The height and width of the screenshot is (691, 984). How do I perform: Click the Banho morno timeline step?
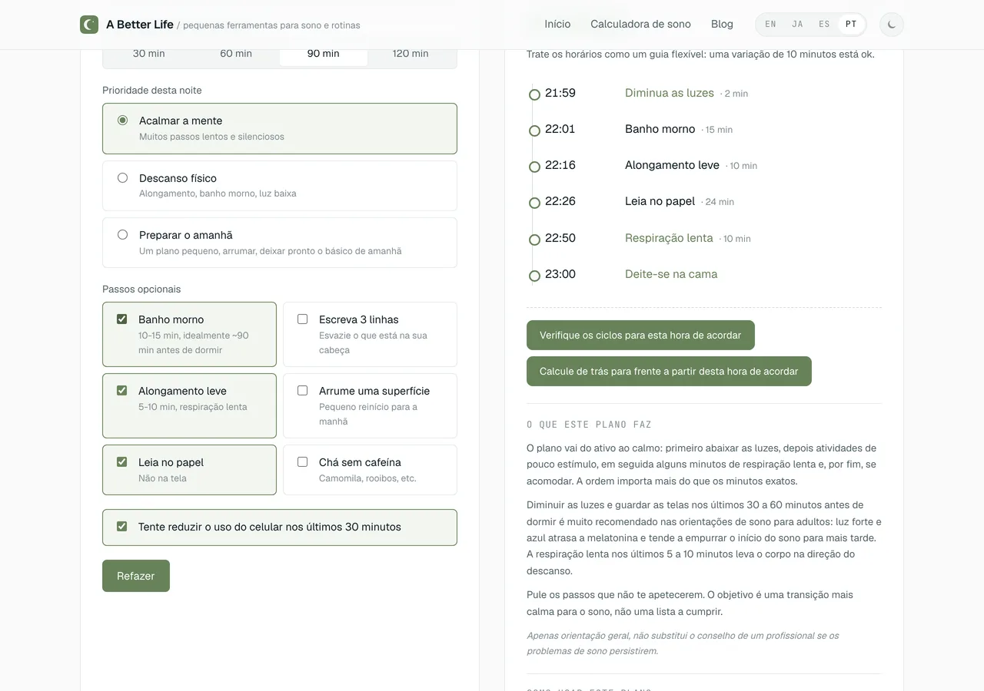point(660,129)
